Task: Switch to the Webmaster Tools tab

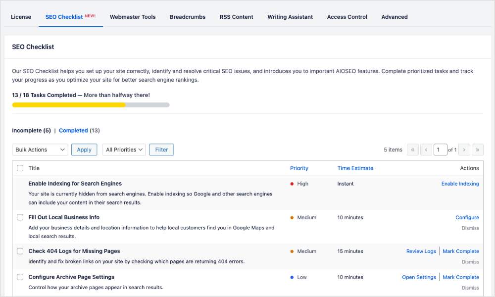Action: click(x=133, y=17)
